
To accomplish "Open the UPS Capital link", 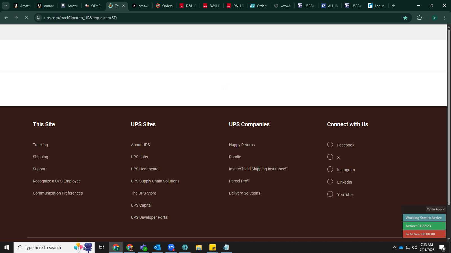I will (x=141, y=205).
